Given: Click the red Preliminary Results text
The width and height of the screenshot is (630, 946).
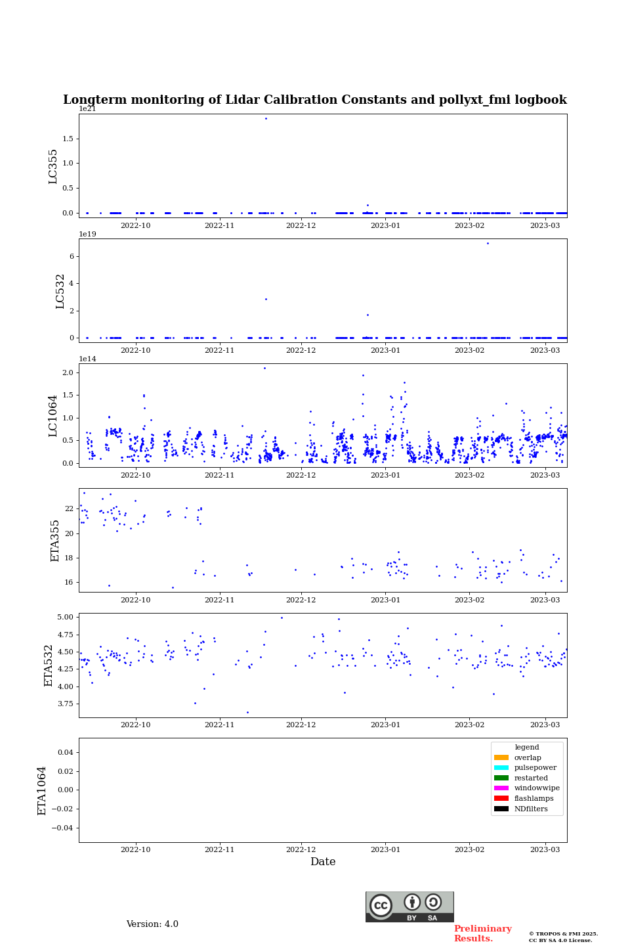Looking at the screenshot, I should [x=482, y=934].
